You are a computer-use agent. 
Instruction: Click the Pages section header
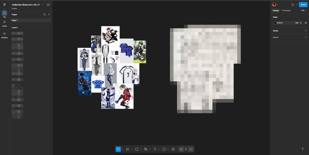pyautogui.click(x=14, y=15)
